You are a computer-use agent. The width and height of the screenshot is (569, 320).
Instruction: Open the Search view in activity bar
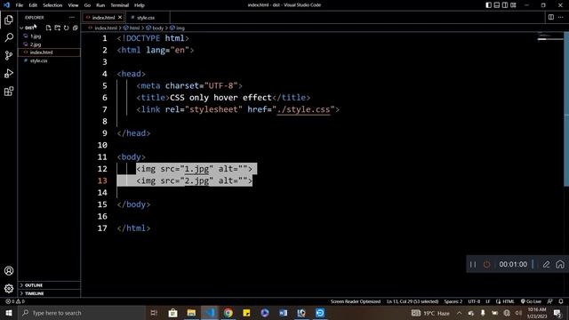9,37
